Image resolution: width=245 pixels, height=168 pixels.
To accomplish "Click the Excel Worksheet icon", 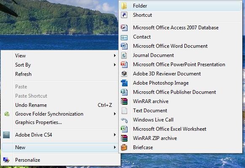I will 124,129.
